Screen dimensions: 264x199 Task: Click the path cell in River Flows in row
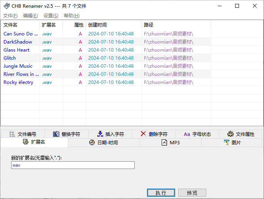pos(169,74)
